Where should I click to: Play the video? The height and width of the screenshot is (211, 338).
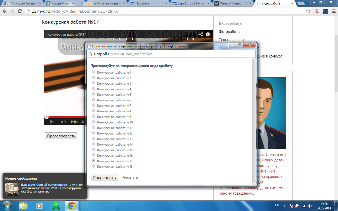52,122
